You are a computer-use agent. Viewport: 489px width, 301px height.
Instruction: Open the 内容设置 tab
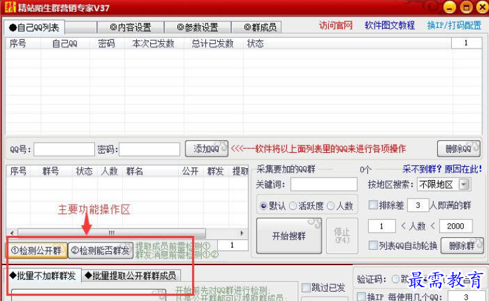tap(130, 27)
